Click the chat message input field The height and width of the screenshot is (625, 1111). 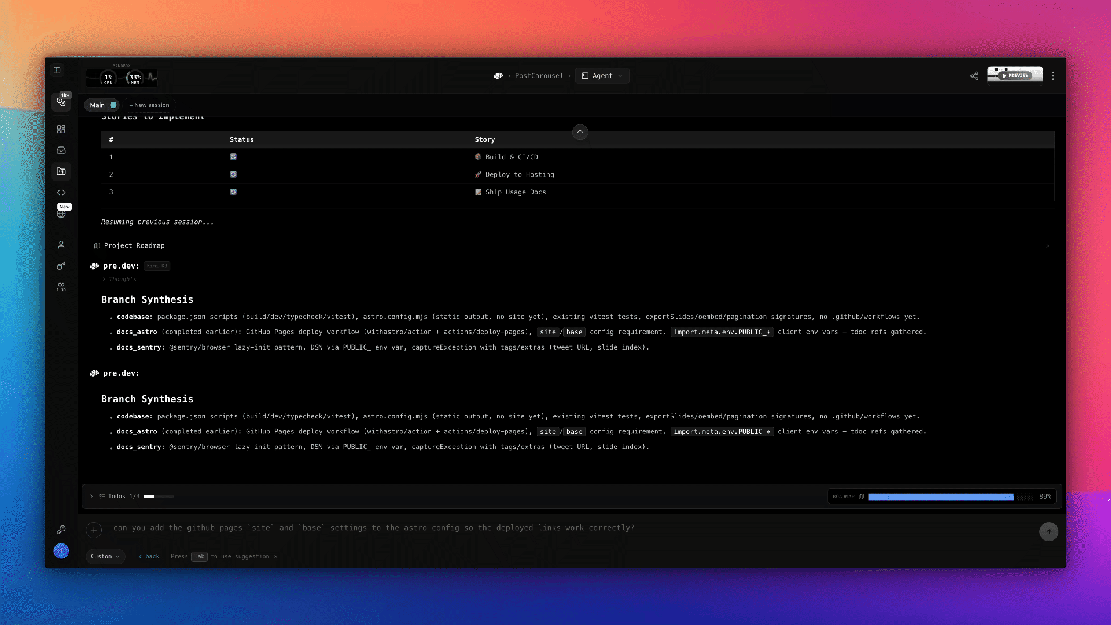570,528
